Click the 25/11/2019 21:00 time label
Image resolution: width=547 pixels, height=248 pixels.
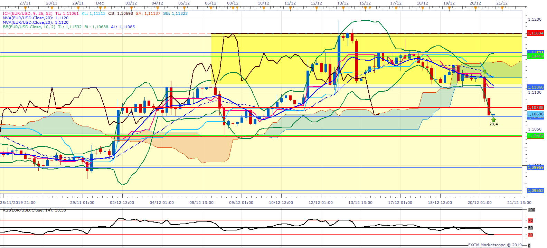(18, 203)
